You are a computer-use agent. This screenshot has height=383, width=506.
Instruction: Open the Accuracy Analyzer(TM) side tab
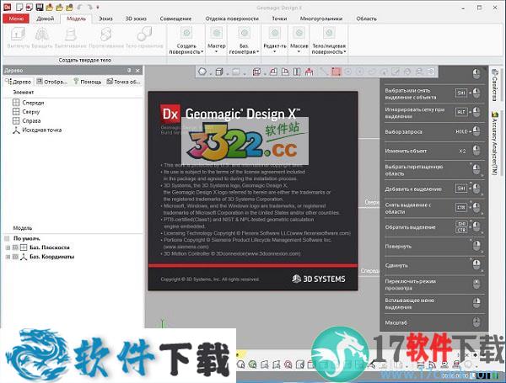tap(495, 143)
